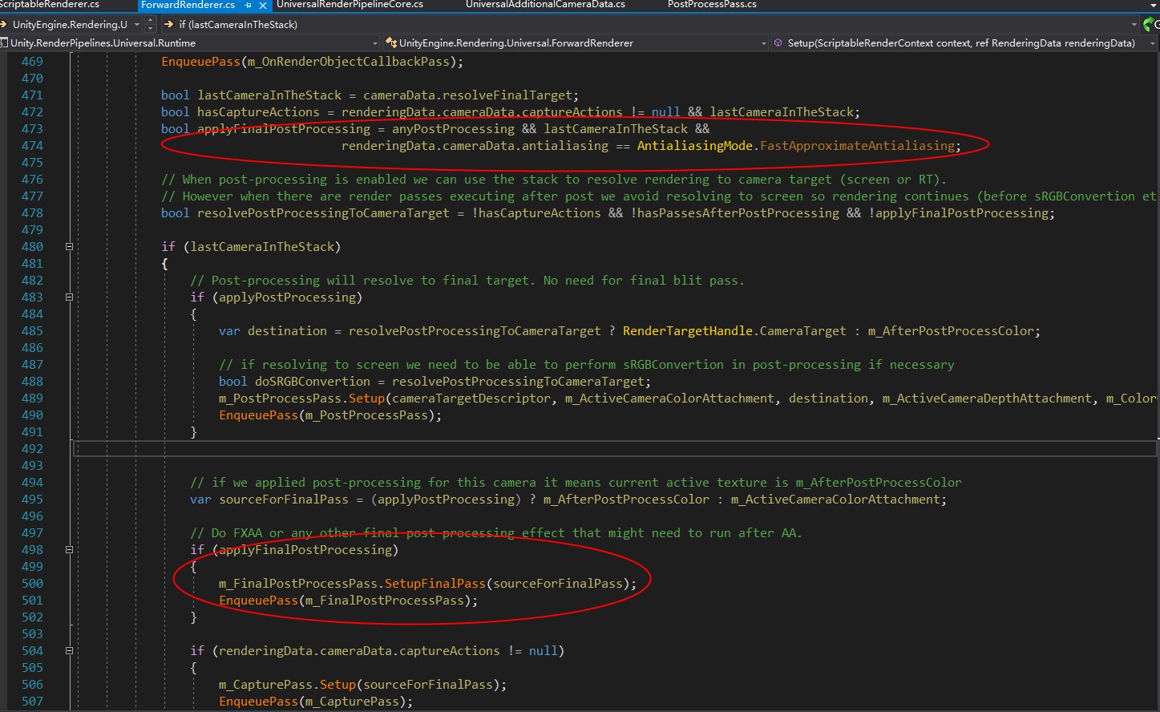Collapse the captureActions if block at line 504
This screenshot has width=1160, height=712.
click(69, 651)
